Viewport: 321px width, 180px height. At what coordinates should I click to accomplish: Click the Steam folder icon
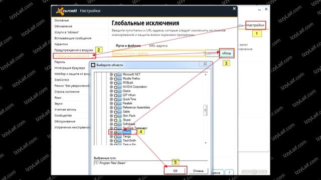[x=120, y=132]
